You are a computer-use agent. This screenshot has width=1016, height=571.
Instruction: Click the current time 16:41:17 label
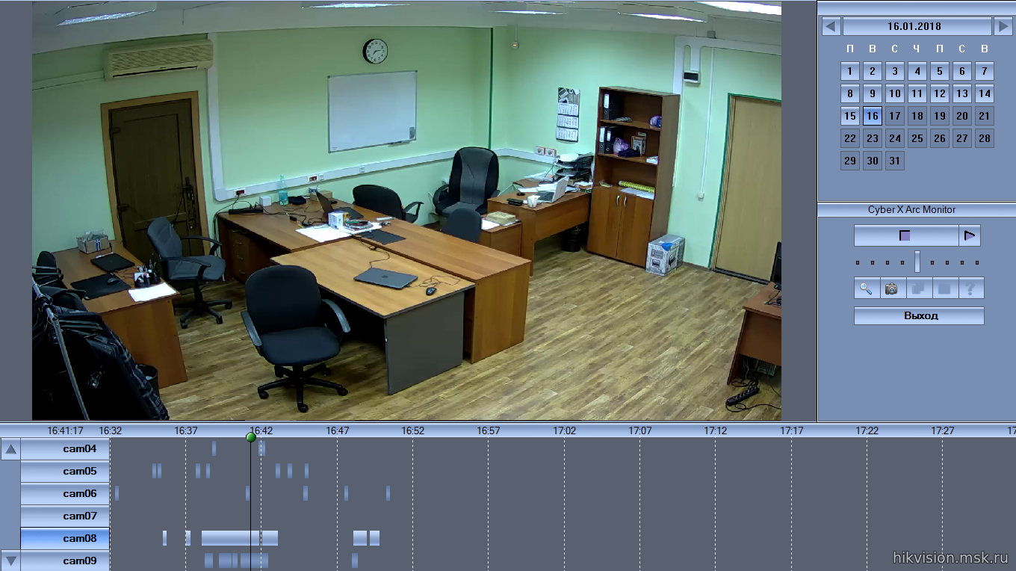pos(65,430)
